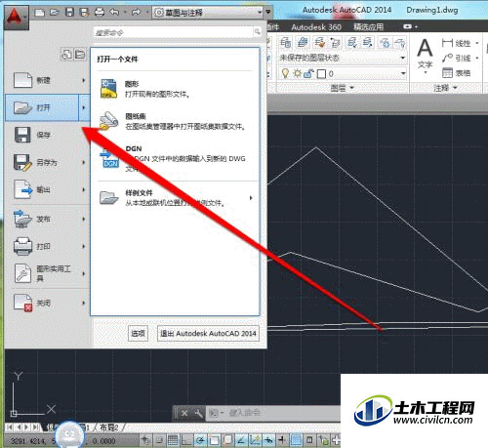
Task: Switch to the 精选应用 ribbon tab
Action: point(369,27)
